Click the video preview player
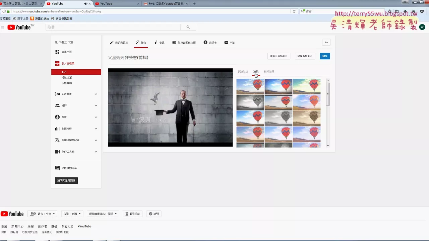This screenshot has height=241, width=429. pyautogui.click(x=170, y=107)
